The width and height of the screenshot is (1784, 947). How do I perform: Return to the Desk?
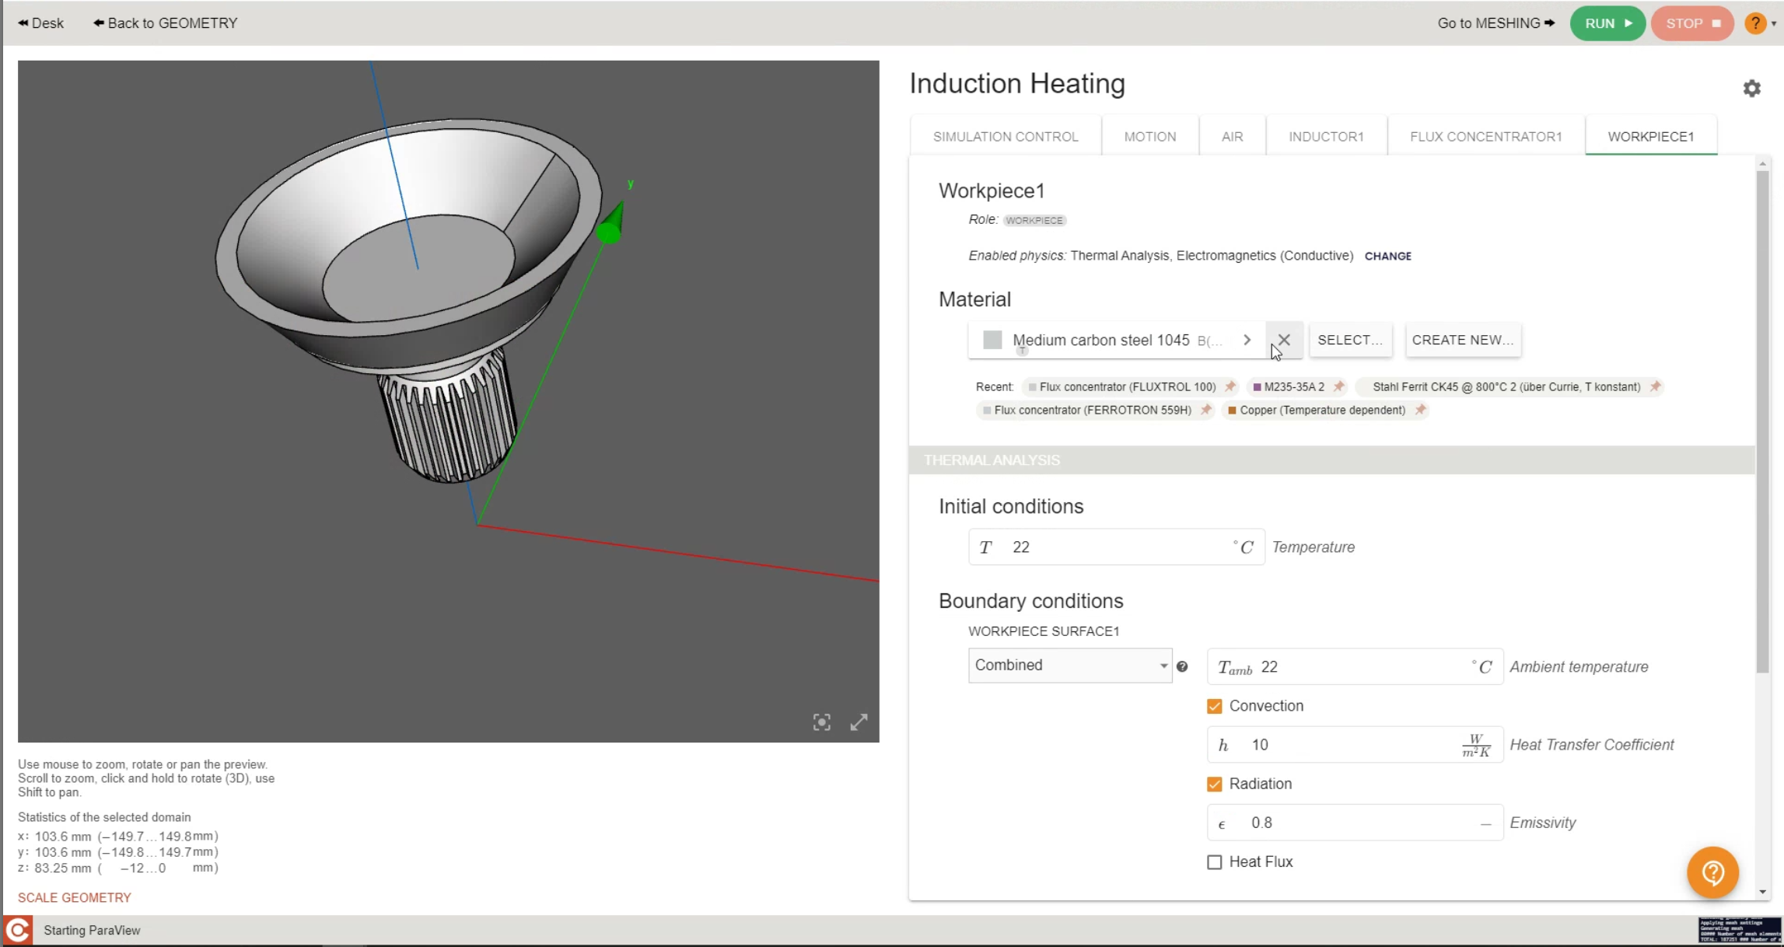[x=40, y=23]
